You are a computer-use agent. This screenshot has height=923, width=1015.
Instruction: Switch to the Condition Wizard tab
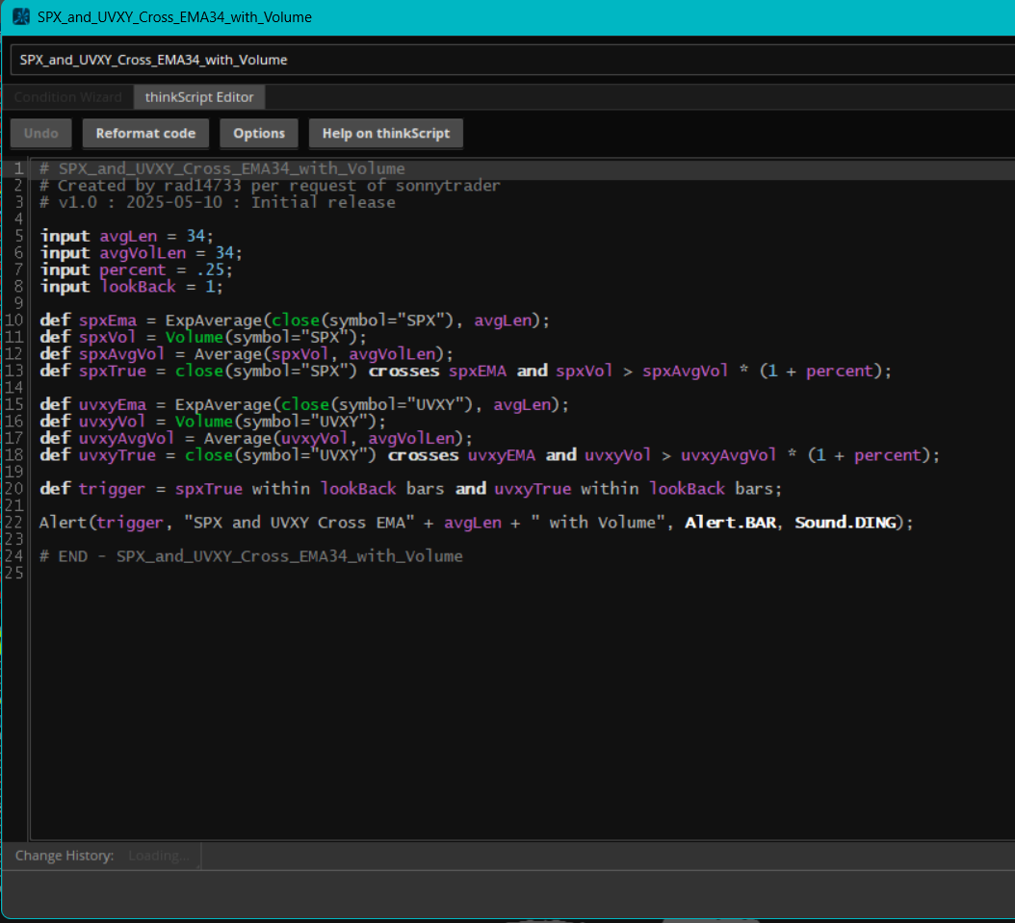[68, 97]
